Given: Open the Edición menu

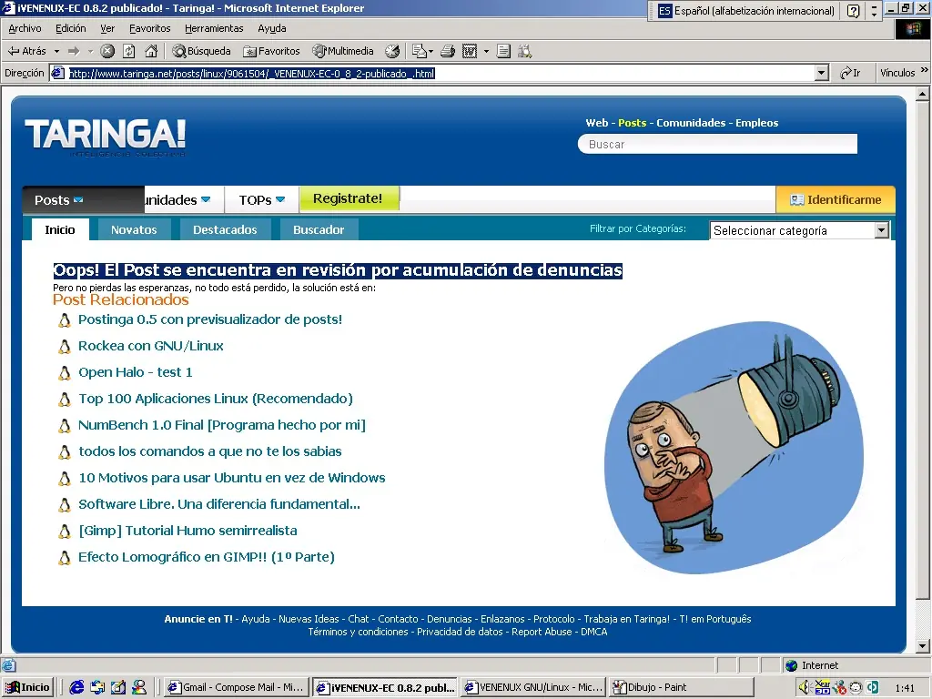Looking at the screenshot, I should coord(71,28).
